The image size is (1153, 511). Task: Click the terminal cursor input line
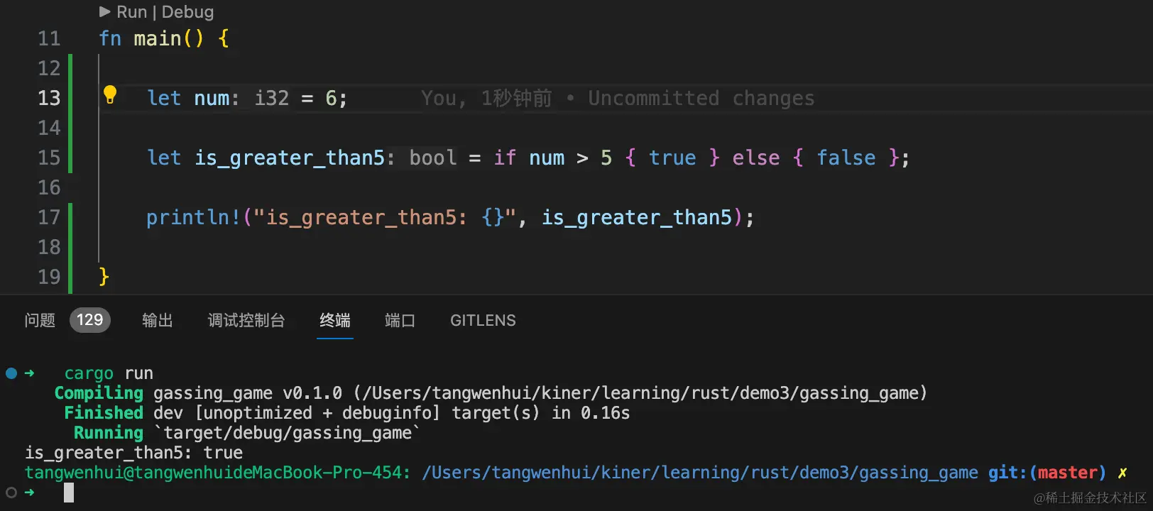[69, 493]
